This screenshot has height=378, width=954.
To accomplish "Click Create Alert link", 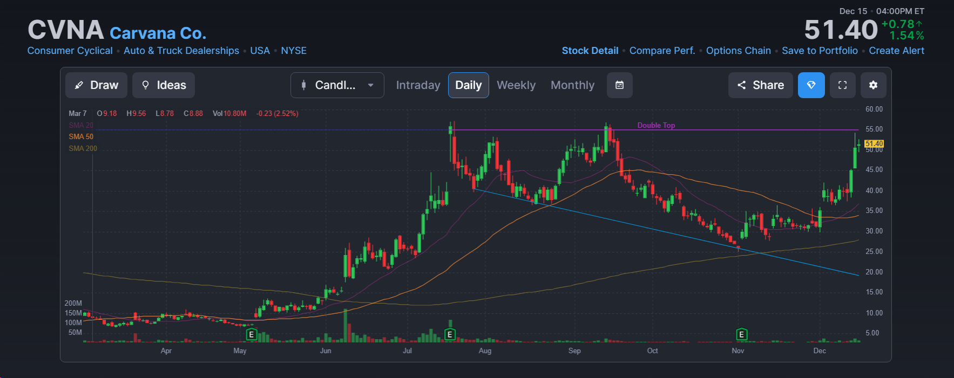I will [x=897, y=51].
